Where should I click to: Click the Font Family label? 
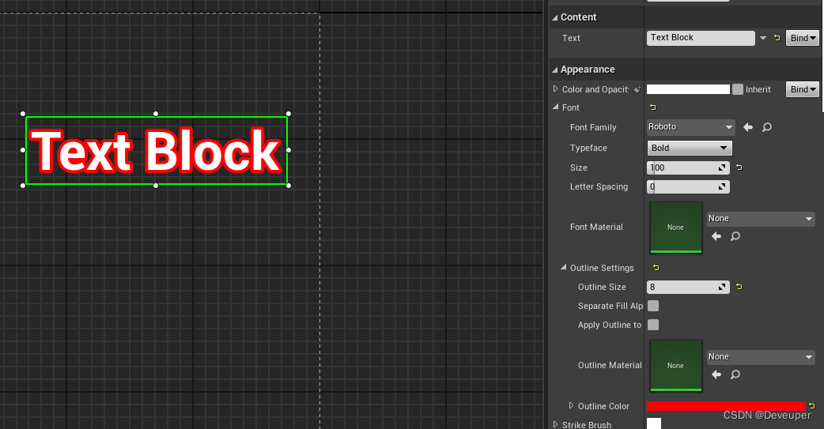click(x=593, y=128)
